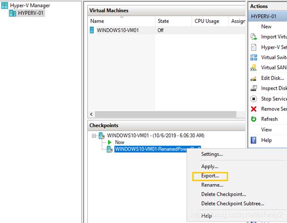This screenshot has height=223, width=287.
Task: Sort virtual machines by Name column
Action: 97,21
